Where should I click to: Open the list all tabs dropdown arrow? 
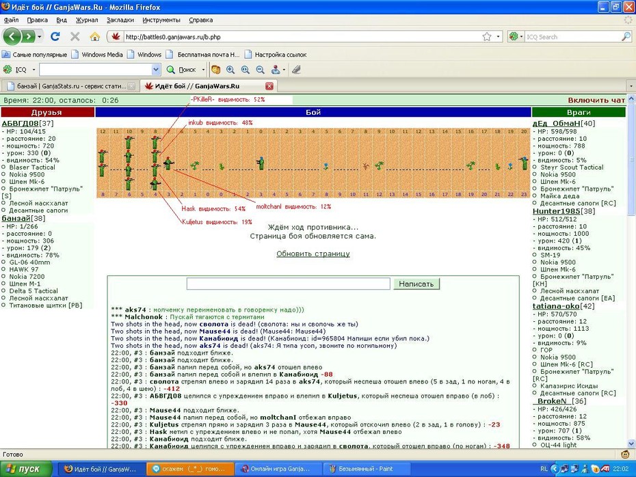(631, 86)
